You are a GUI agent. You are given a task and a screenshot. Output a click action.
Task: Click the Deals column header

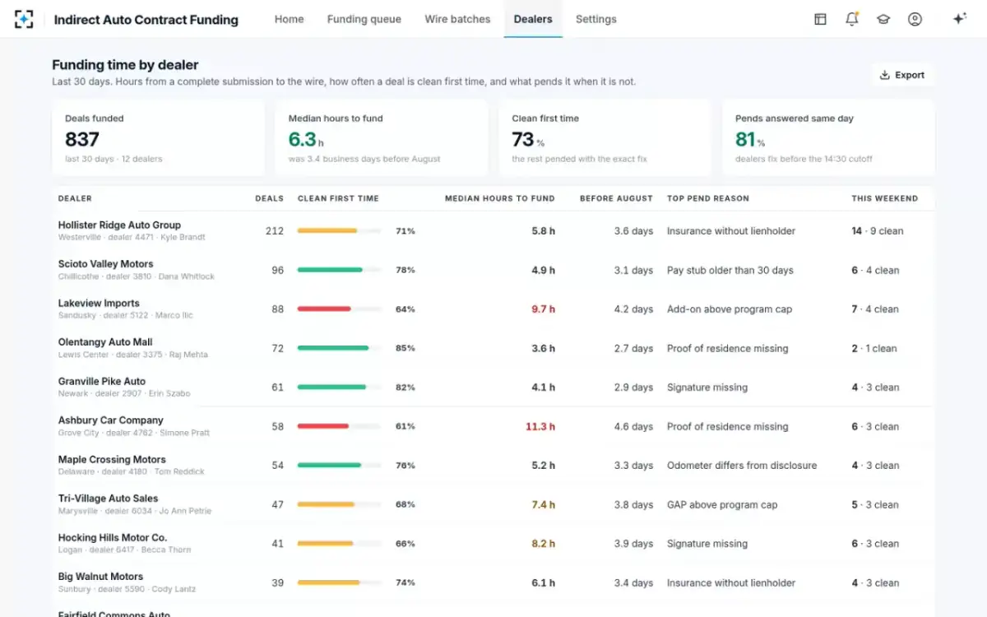click(x=269, y=198)
